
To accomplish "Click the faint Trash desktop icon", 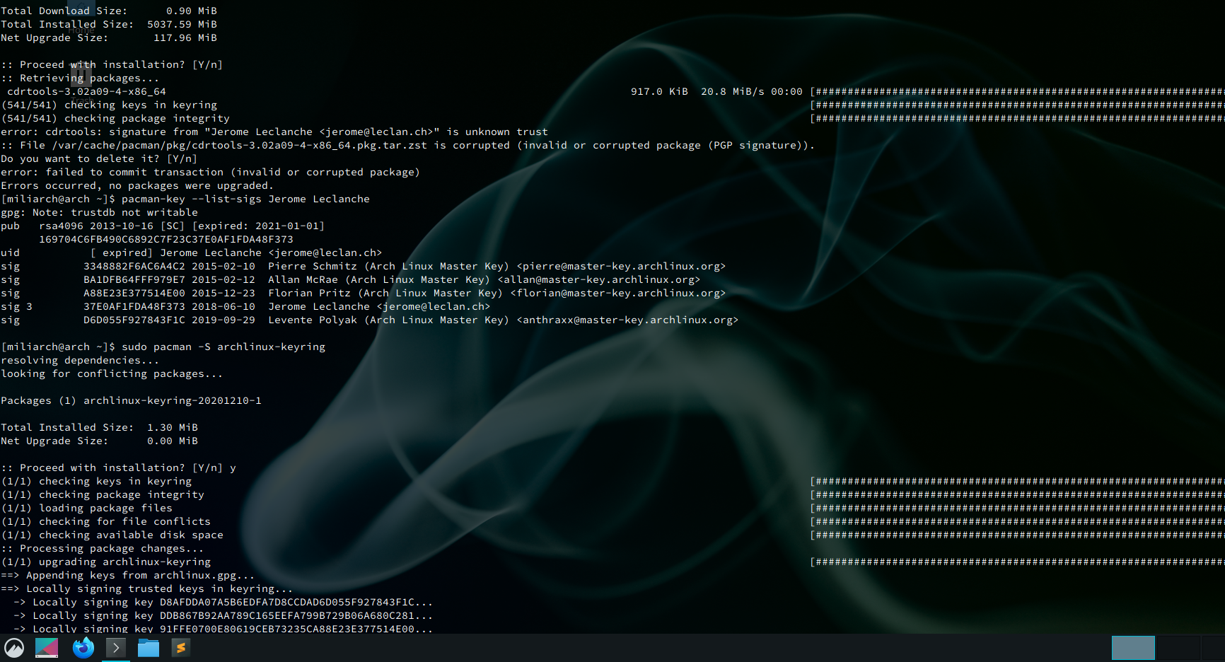I will pos(80,72).
